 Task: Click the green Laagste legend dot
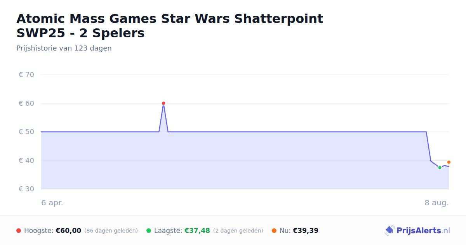149,231
